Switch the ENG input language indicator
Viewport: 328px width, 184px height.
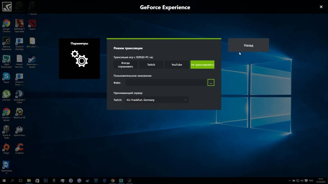(x=311, y=181)
